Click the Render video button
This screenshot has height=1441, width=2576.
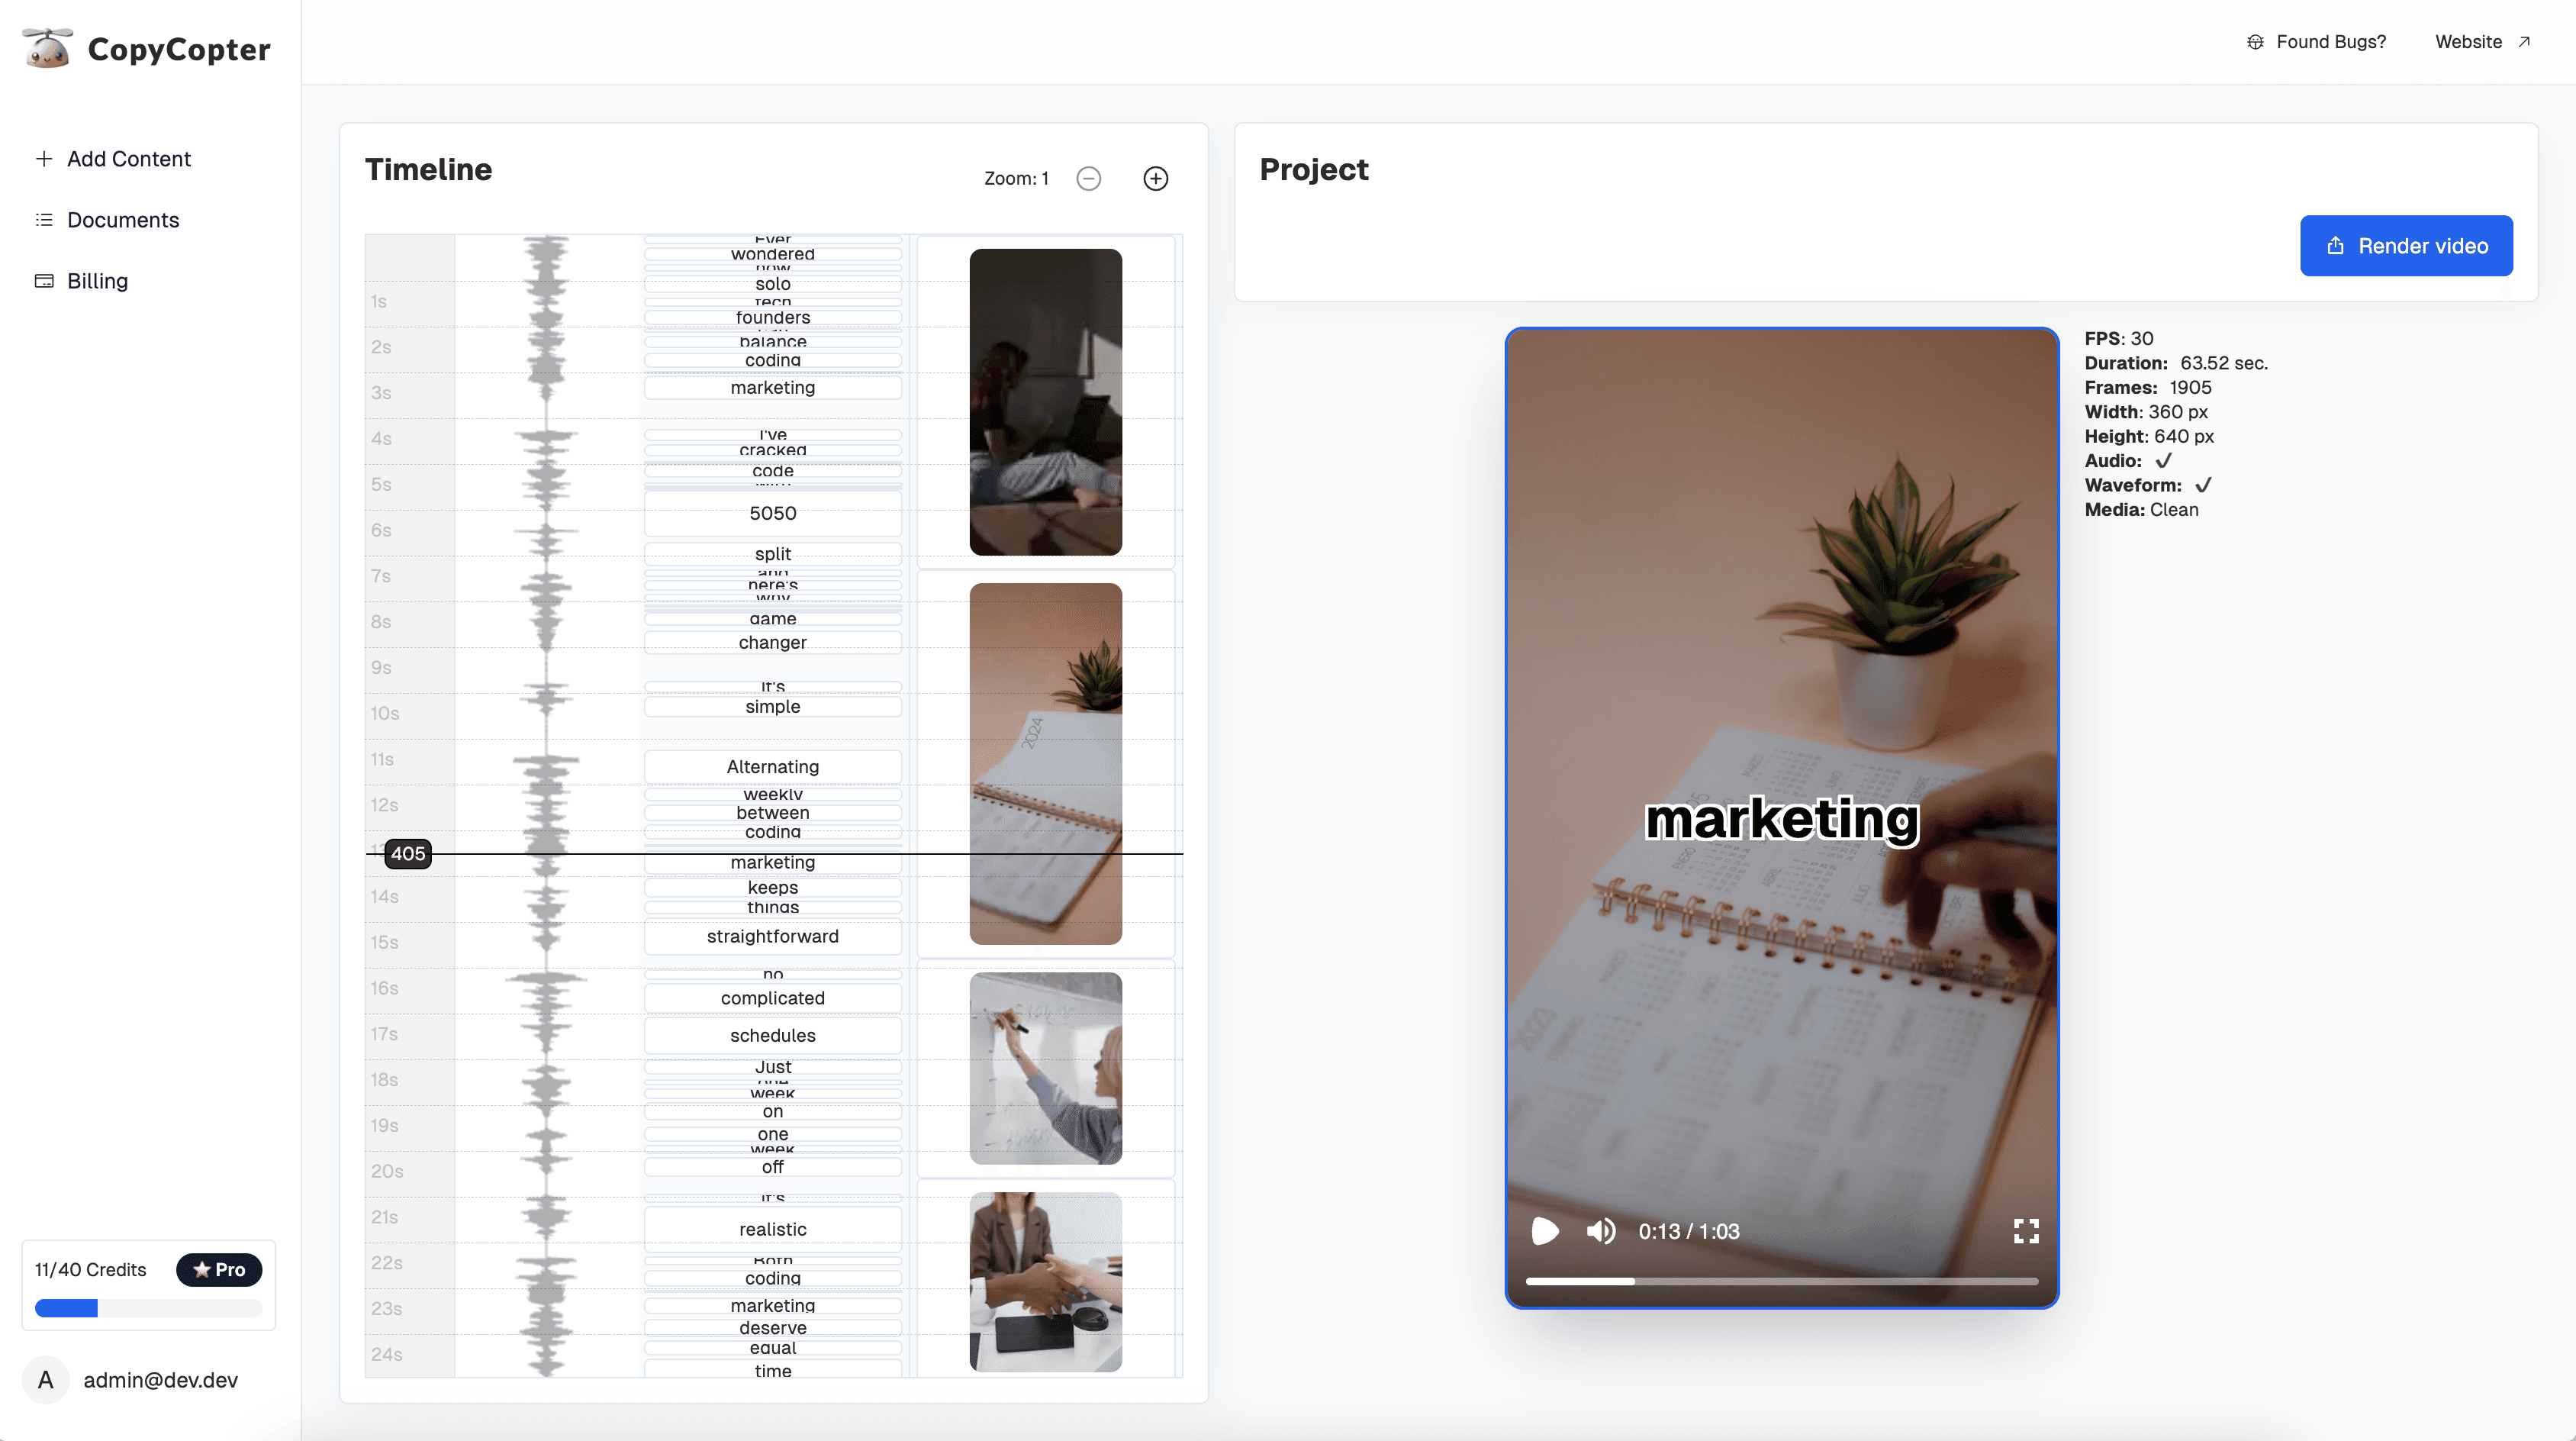(x=2406, y=245)
